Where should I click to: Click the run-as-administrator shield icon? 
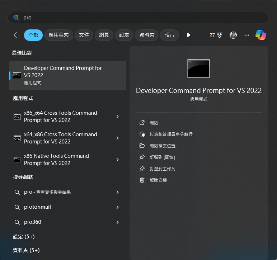142,134
